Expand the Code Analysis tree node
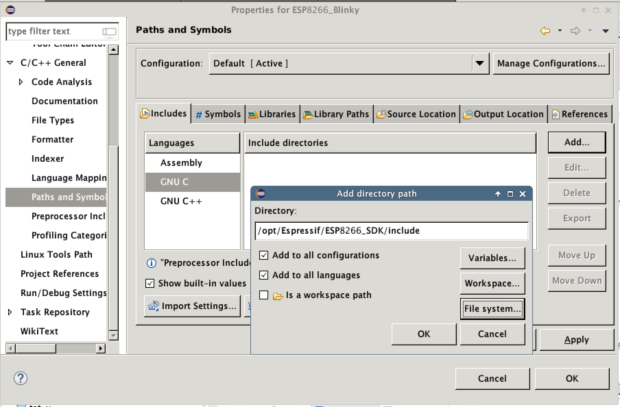The height and width of the screenshot is (407, 620). 21,82
